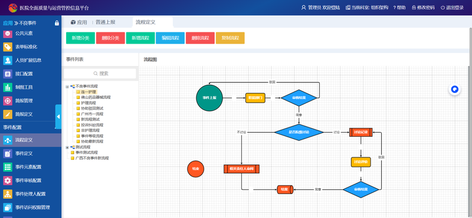Select the 结案 cylinder node
Viewport: 472px width, 218px height.
click(x=285, y=190)
